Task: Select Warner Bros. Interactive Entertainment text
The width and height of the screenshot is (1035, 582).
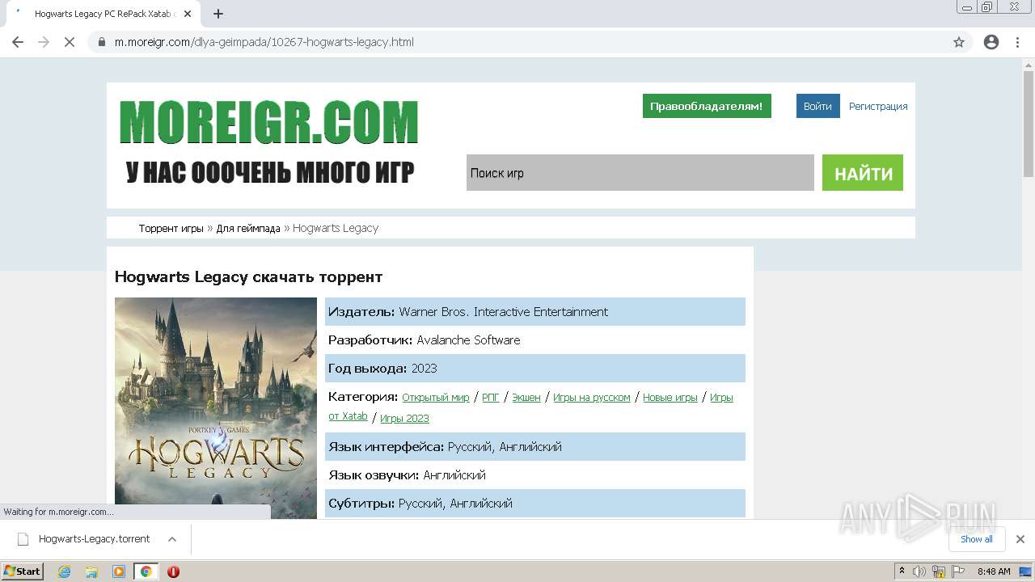Action: coord(503,312)
